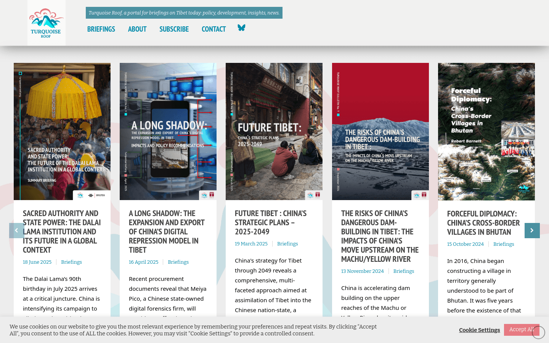The image size is (549, 343).
Task: Open the Forceful Diplomacy article title
Action: [x=483, y=223]
